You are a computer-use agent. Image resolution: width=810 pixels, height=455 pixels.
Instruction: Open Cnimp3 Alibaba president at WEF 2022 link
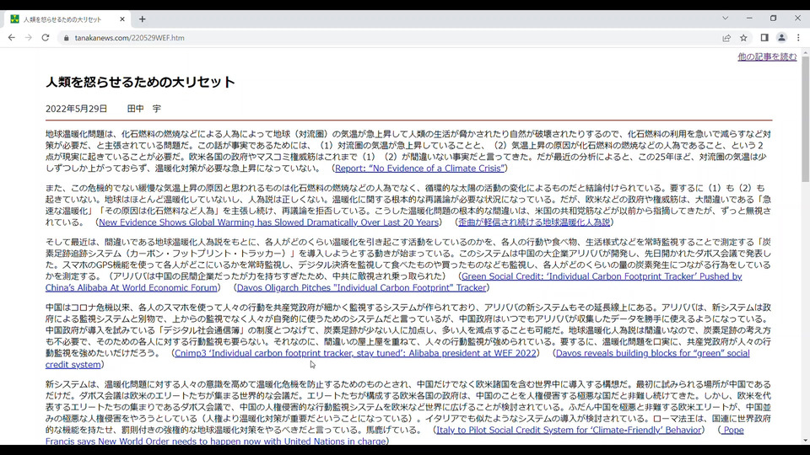coord(355,353)
